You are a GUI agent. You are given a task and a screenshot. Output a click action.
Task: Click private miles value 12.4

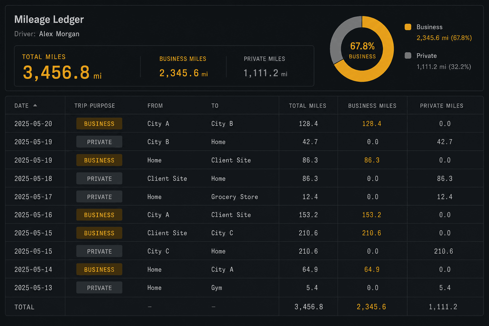pos(445,197)
